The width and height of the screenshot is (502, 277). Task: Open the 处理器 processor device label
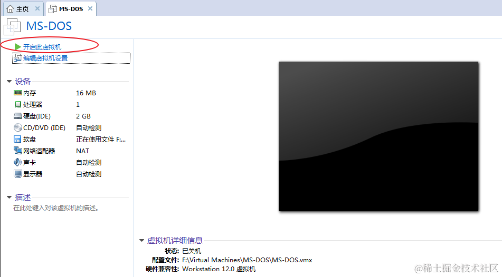point(33,104)
